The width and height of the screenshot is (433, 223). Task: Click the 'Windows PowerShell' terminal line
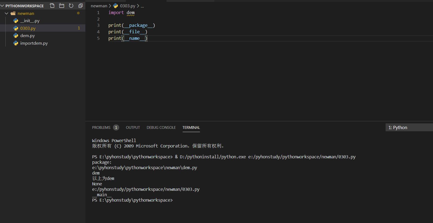[x=114, y=140]
